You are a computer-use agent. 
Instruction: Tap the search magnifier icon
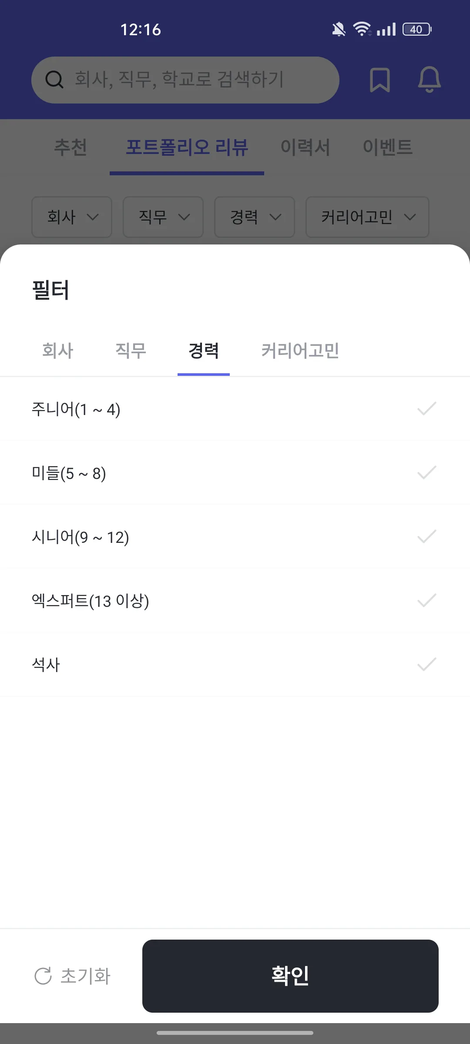click(54, 80)
